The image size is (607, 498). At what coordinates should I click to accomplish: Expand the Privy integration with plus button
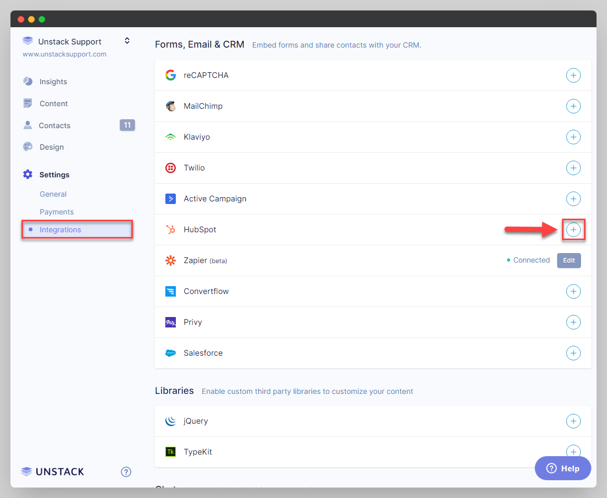574,322
